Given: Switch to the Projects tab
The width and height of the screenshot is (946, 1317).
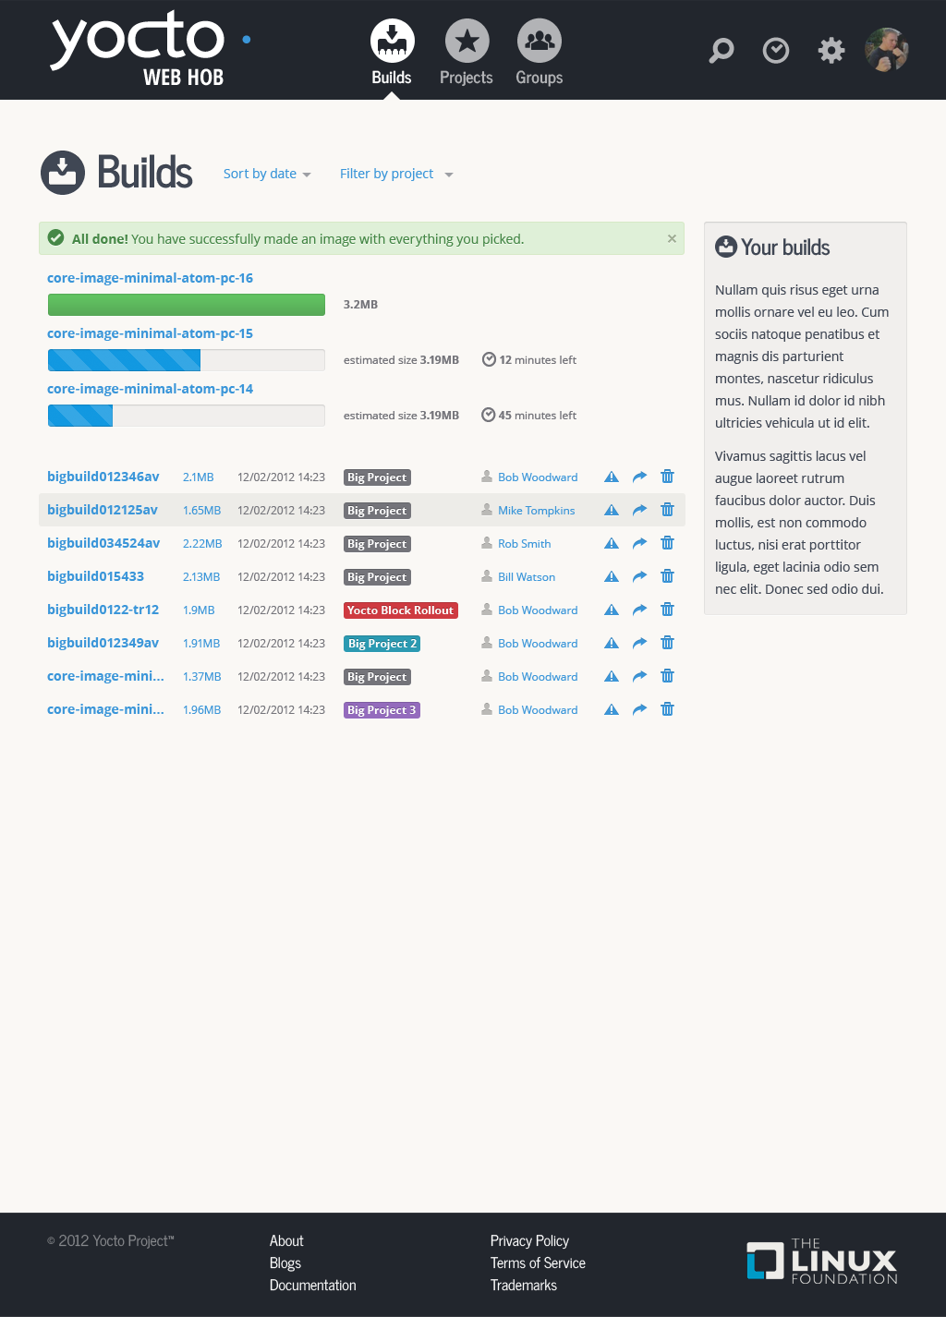Looking at the screenshot, I should coord(467,53).
